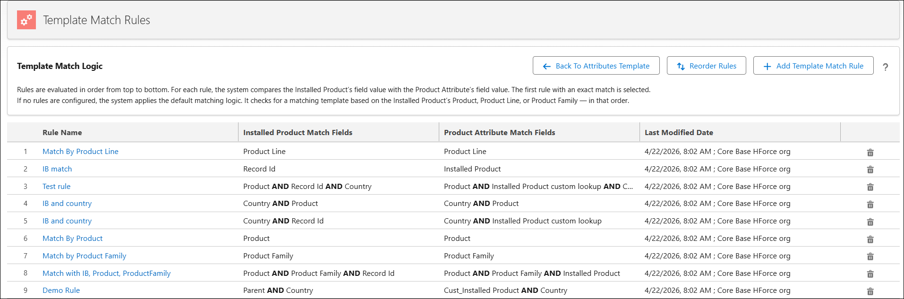Click Installed Product Match Fields column header
Screen dimensions: 904x299
(298, 132)
